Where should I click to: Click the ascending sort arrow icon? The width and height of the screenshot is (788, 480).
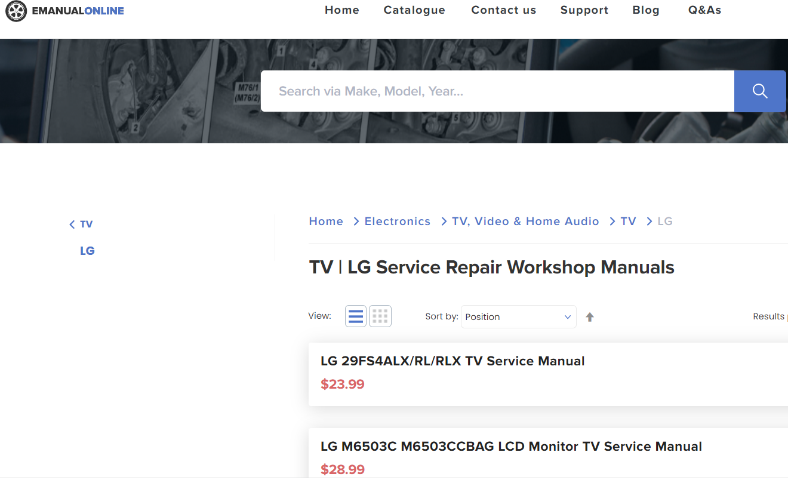coord(590,317)
